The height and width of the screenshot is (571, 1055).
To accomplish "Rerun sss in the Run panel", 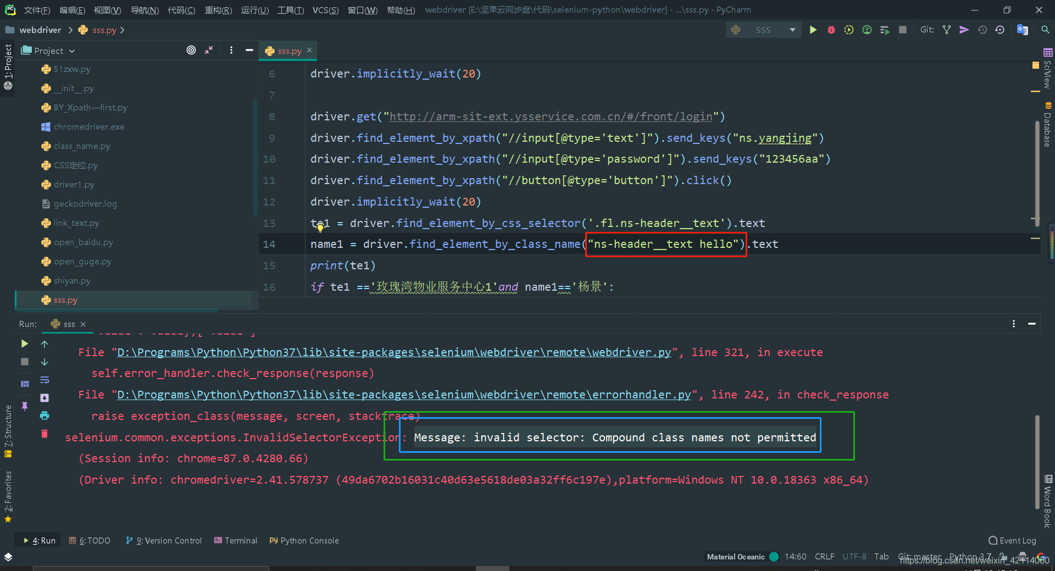I will (x=25, y=343).
